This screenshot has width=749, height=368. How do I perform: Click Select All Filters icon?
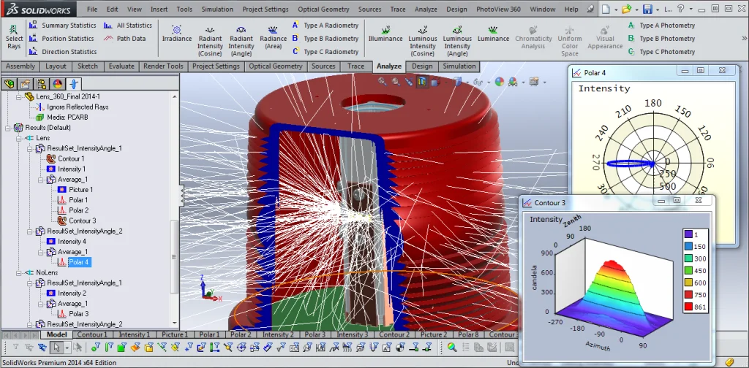[42, 348]
